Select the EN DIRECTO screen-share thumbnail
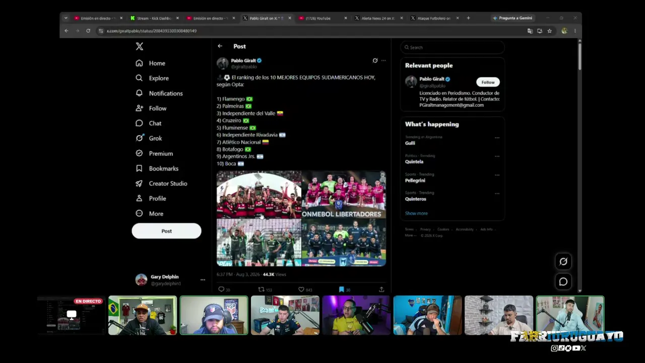The image size is (645, 363). pyautogui.click(x=72, y=316)
